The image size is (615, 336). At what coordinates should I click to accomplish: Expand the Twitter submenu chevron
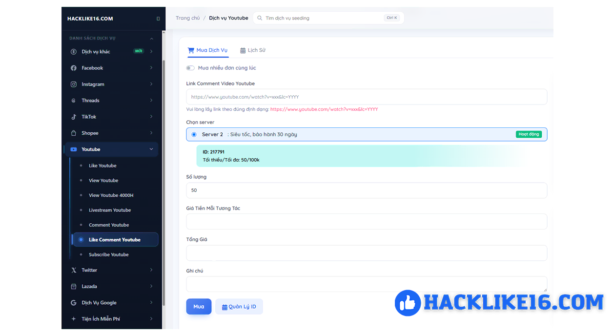pos(151,270)
